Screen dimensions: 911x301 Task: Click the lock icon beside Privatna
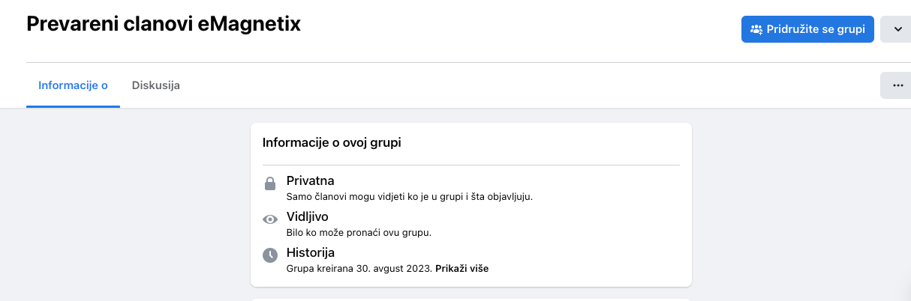[x=270, y=184]
